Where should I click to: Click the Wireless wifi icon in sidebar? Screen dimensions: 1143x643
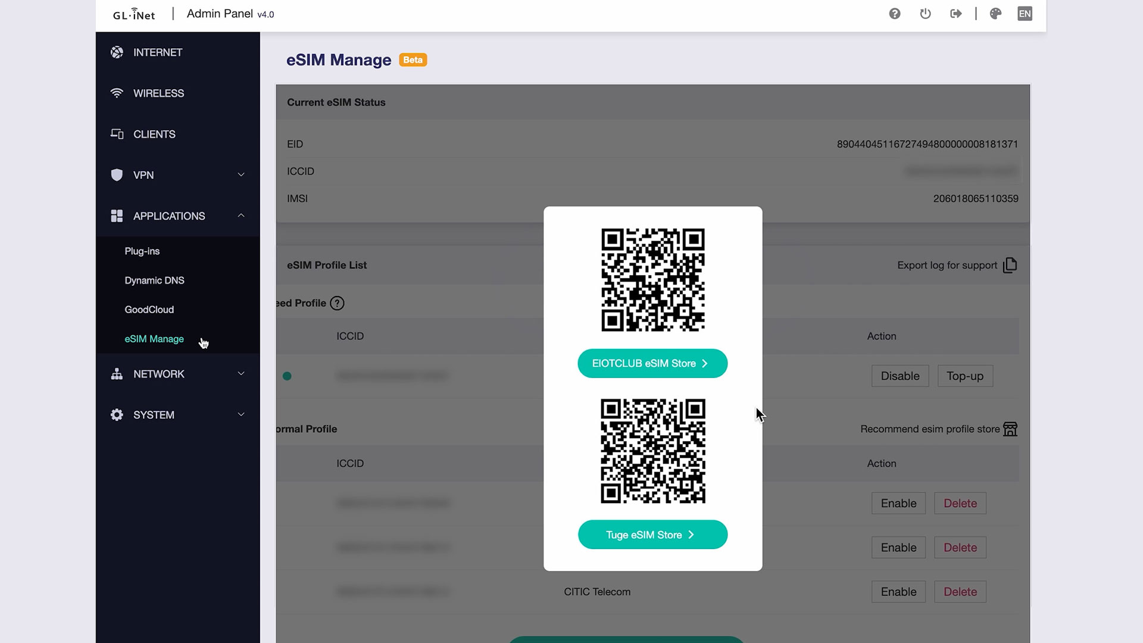[x=117, y=93]
